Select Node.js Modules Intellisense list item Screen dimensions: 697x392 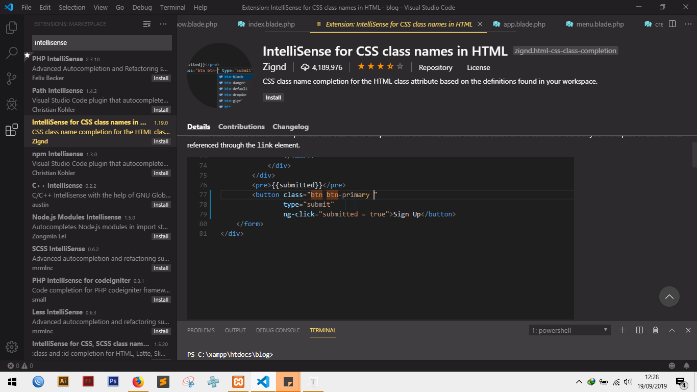101,226
